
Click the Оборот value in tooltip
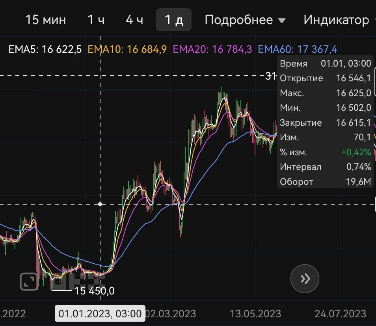pyautogui.click(x=358, y=182)
